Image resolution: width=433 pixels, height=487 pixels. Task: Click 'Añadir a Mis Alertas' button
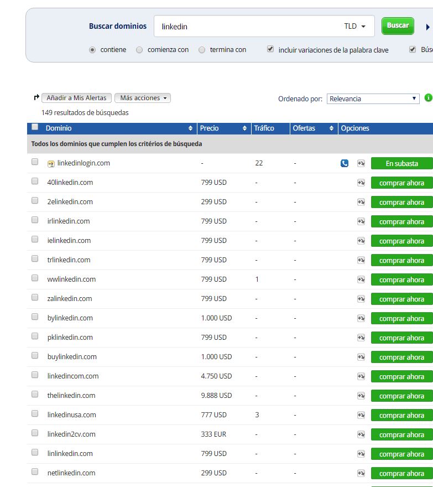click(76, 98)
